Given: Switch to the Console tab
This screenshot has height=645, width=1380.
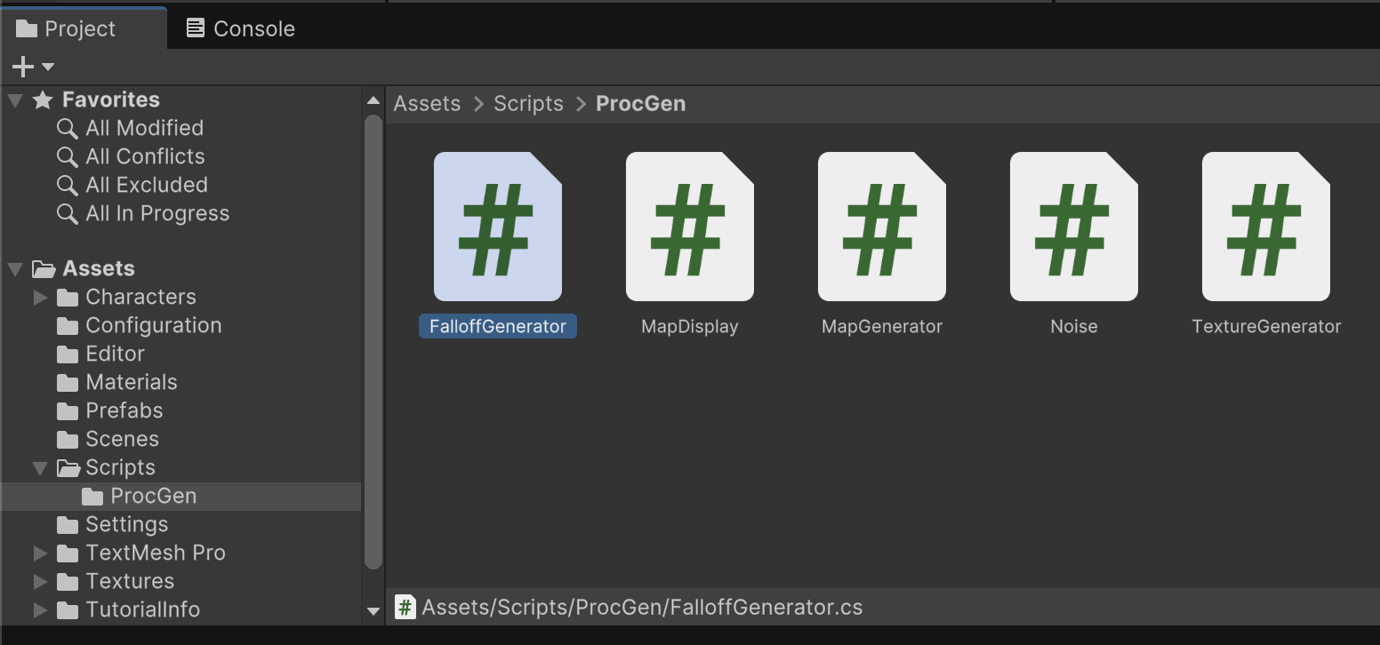Looking at the screenshot, I should [x=240, y=28].
